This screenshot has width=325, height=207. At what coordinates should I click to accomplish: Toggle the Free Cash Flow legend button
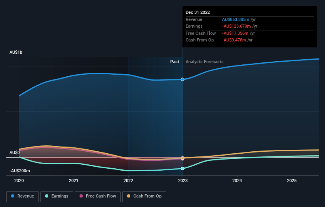point(98,196)
